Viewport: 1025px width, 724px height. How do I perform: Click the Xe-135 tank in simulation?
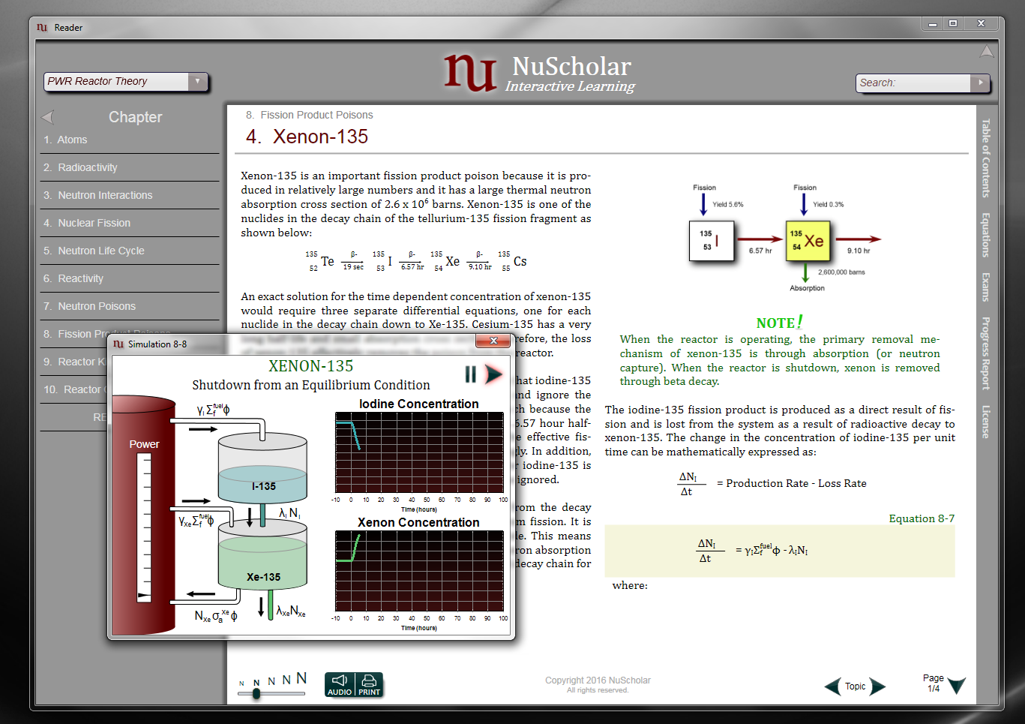coord(262,555)
